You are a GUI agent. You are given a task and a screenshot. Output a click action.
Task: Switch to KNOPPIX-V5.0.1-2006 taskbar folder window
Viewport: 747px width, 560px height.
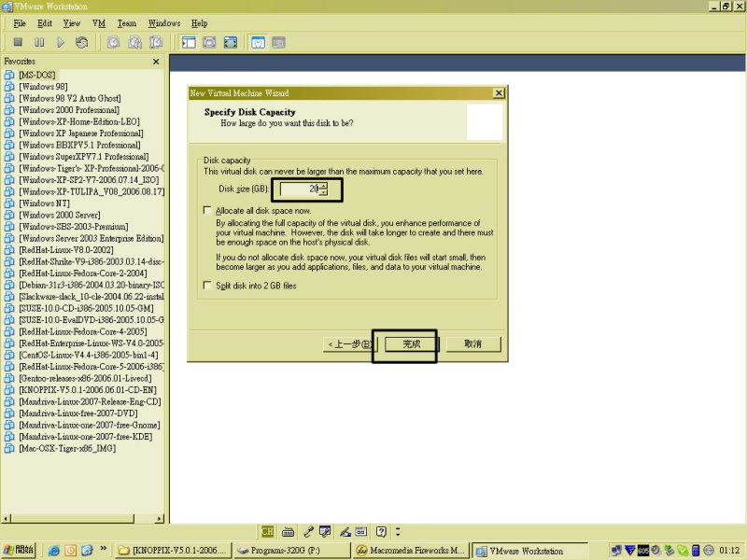[174, 551]
